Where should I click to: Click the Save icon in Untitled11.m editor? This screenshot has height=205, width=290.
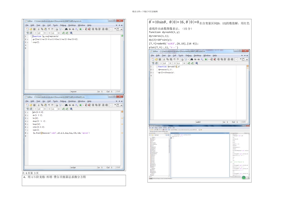coord(34,105)
